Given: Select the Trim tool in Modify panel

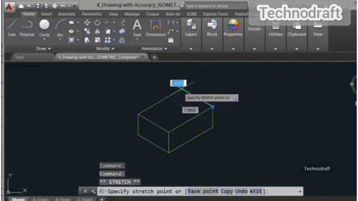Looking at the screenshot, I should pyautogui.click(x=107, y=22).
